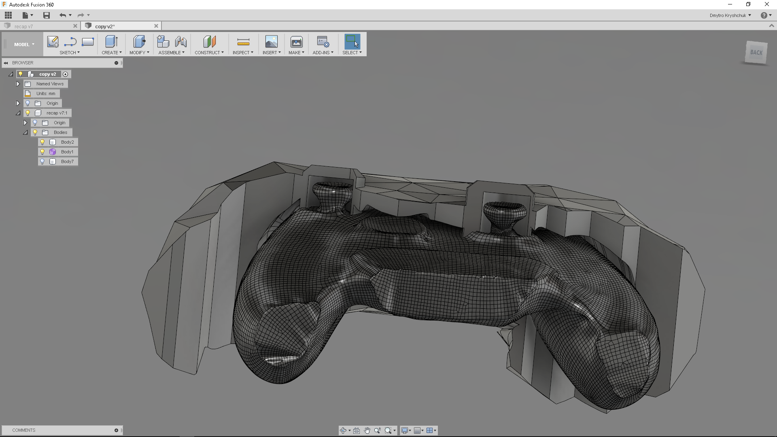This screenshot has width=777, height=437.
Task: Open the Data Panel grid icon
Action: (x=8, y=15)
